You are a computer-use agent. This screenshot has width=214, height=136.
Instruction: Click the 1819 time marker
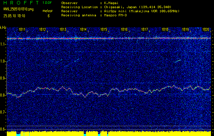click(185, 29)
